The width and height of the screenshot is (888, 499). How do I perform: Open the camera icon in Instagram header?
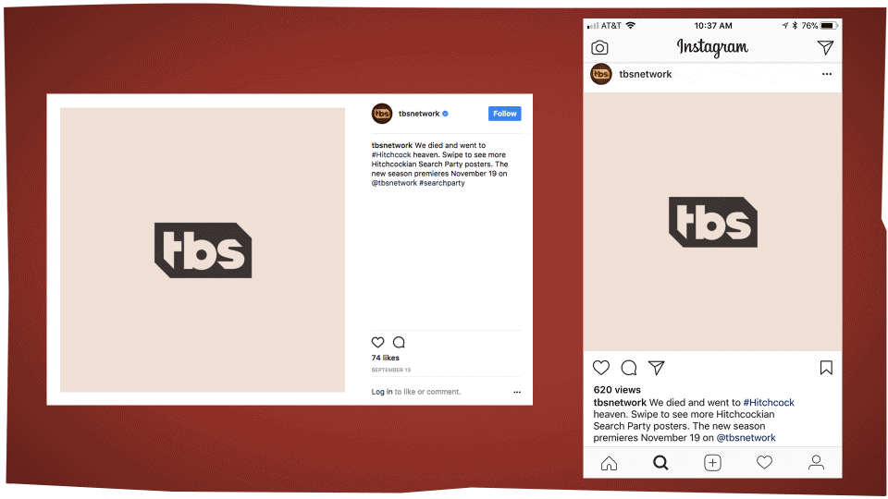tap(599, 47)
